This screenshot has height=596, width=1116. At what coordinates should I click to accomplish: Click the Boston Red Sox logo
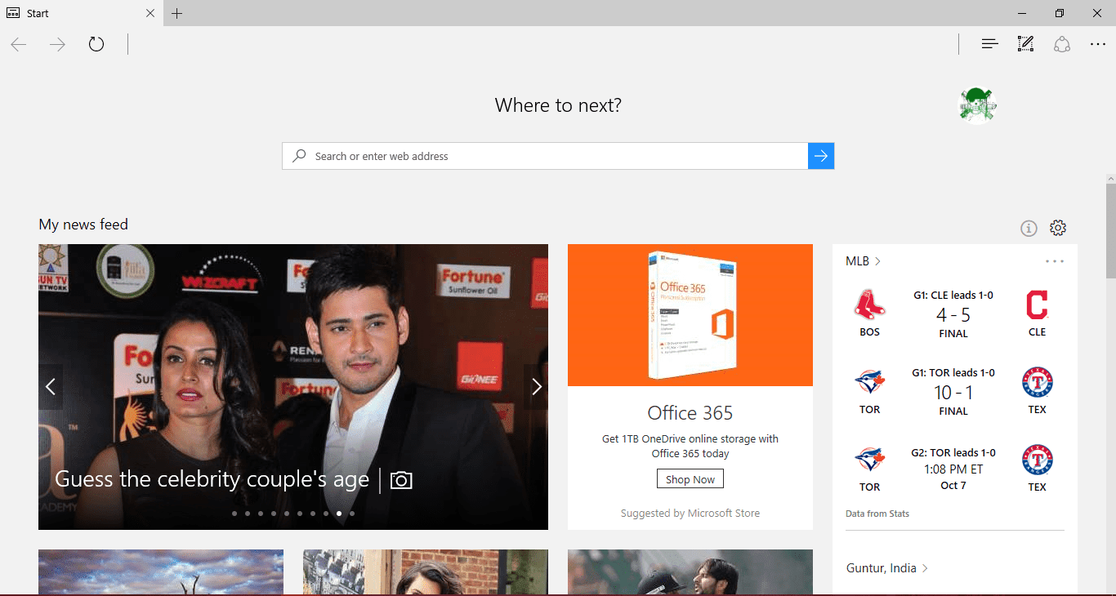click(870, 305)
